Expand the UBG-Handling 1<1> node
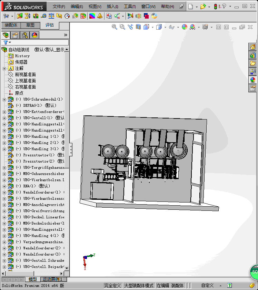 point(4,137)
